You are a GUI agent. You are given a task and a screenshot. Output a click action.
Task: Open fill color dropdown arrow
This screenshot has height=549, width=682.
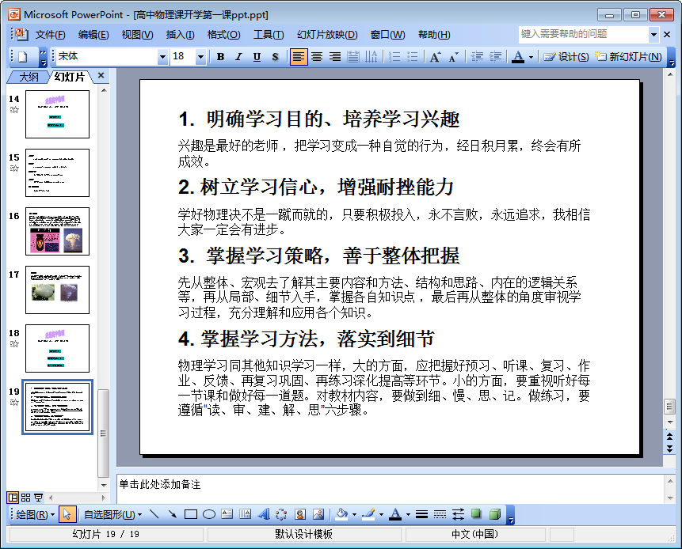coord(355,515)
